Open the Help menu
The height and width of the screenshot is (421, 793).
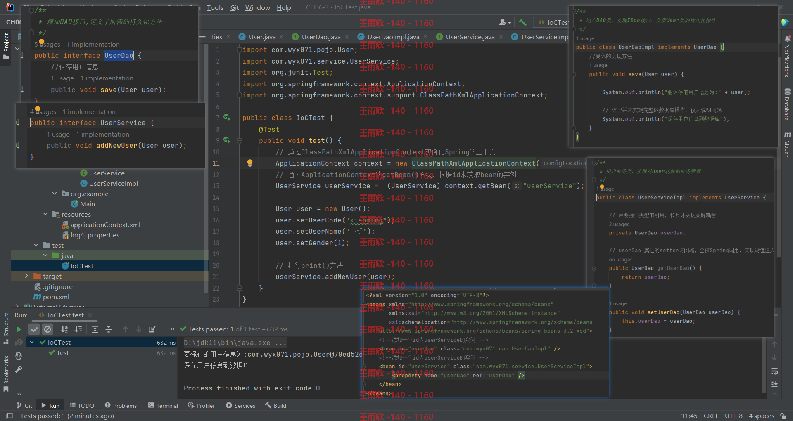point(284,7)
